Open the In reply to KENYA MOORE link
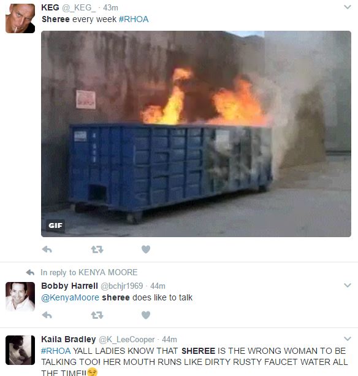Image resolution: width=358 pixels, height=376 pixels. click(x=89, y=272)
